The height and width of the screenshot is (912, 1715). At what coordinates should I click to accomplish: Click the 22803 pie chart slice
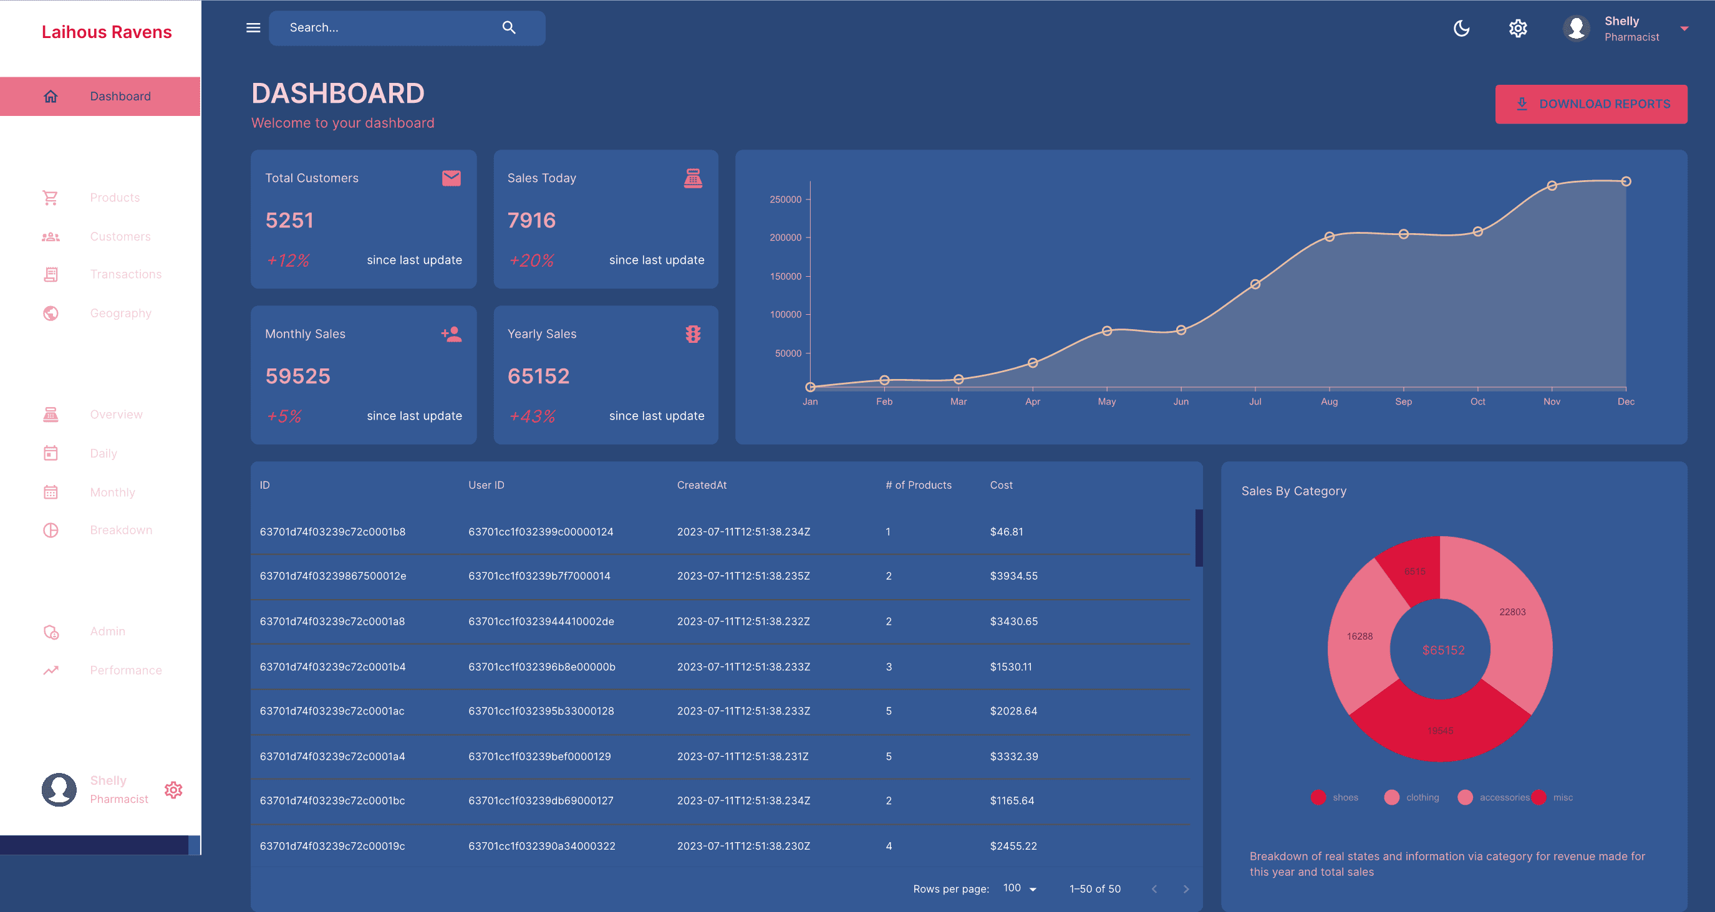click(1512, 612)
